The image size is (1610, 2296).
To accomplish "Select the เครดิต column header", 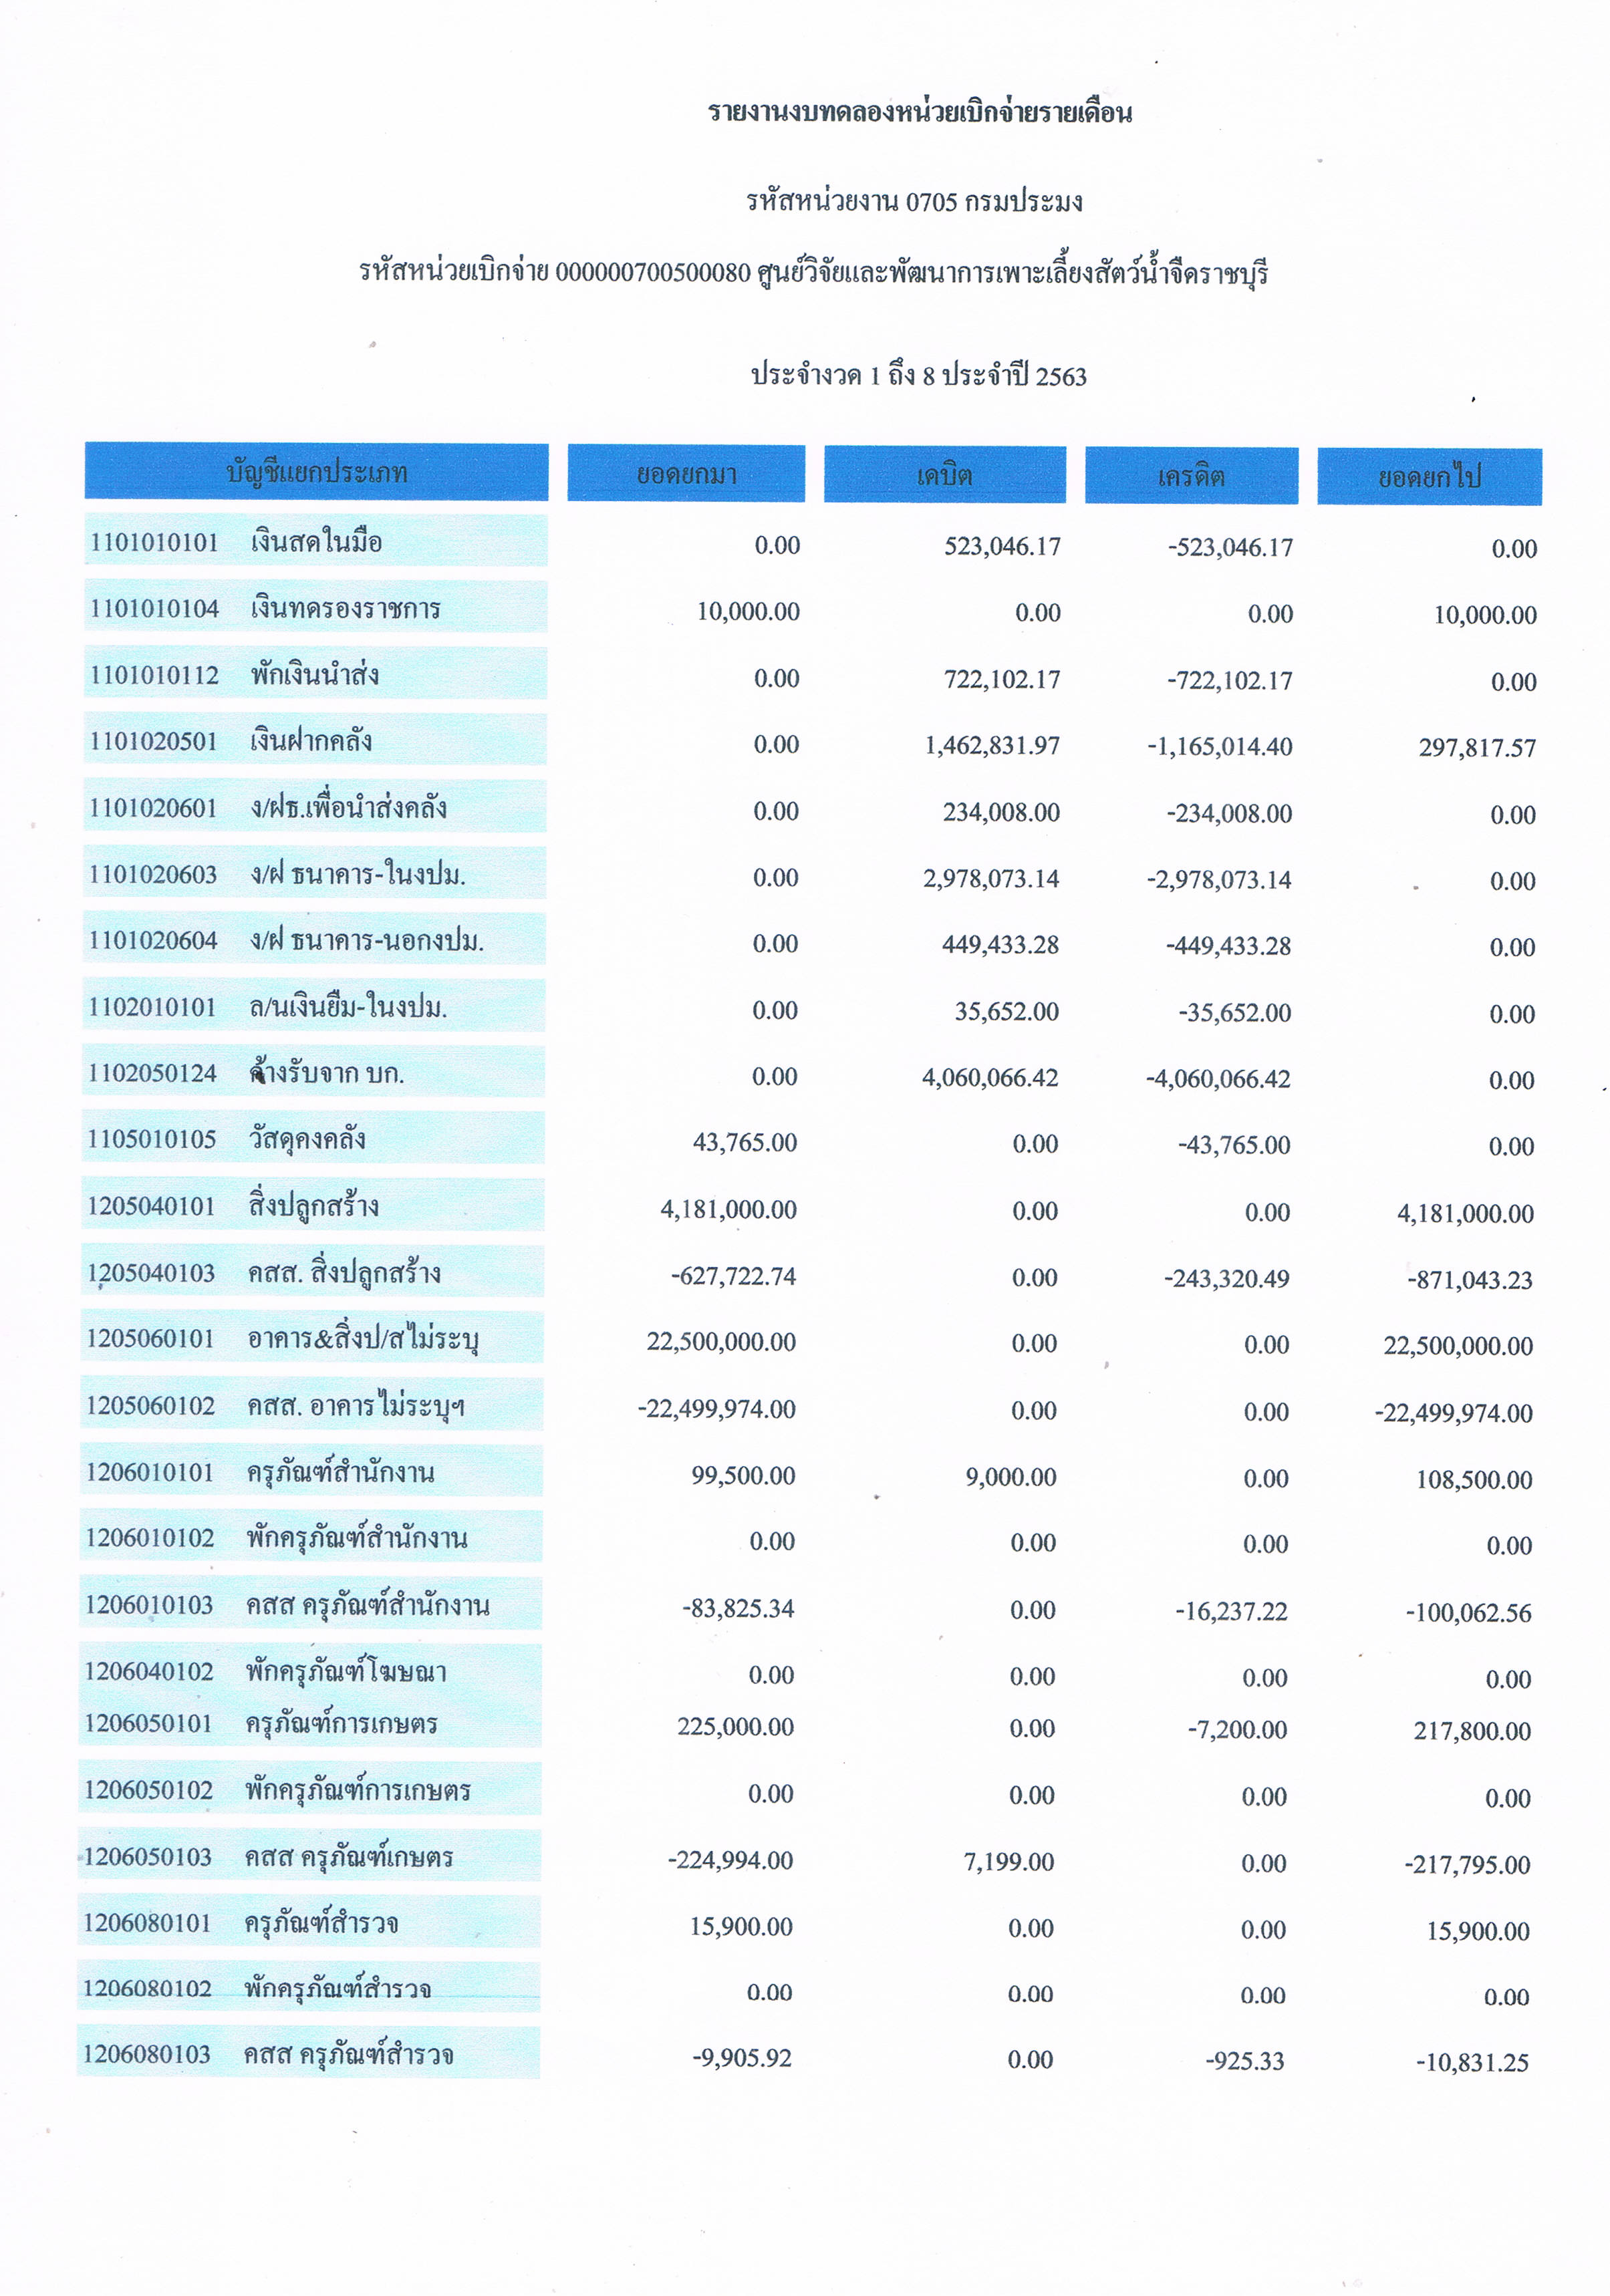I will (x=1191, y=476).
